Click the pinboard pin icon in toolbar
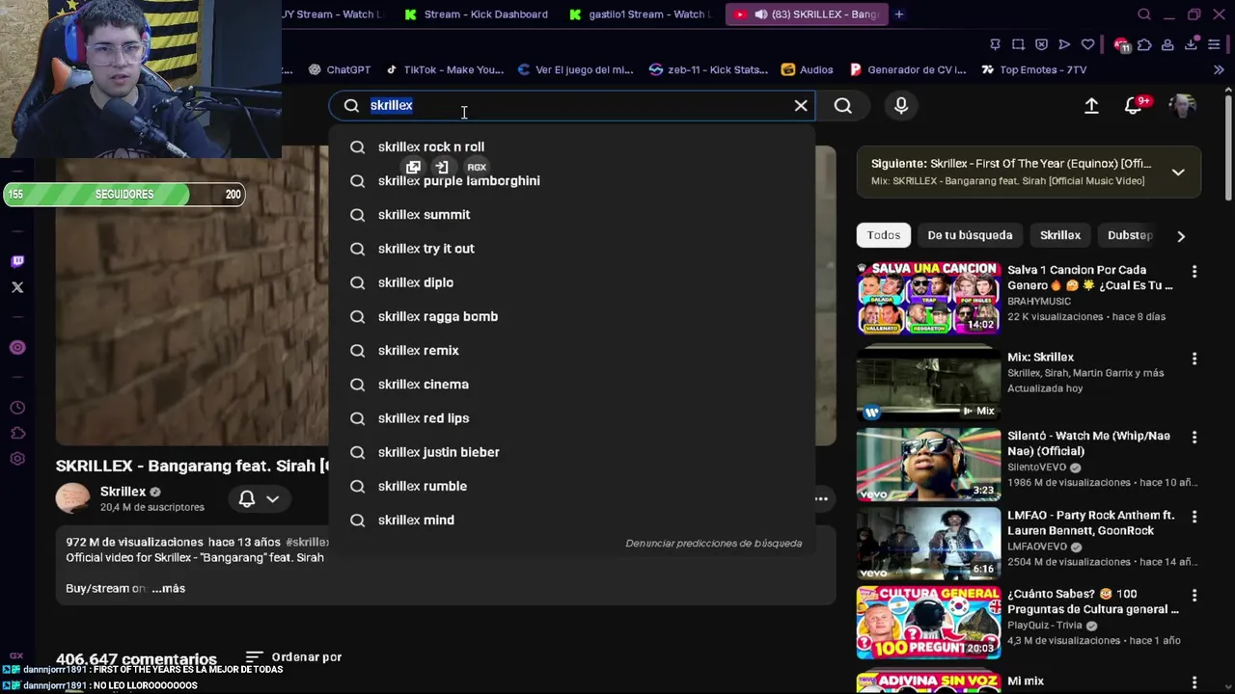The height and width of the screenshot is (694, 1235). [995, 44]
